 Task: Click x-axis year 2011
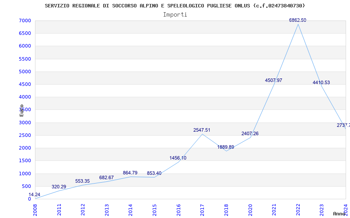coord(59,210)
